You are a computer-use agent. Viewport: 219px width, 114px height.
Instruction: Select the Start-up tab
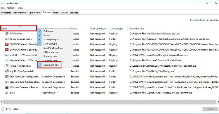pyautogui.click(x=47, y=12)
